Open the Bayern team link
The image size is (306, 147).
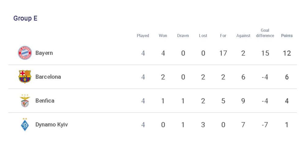click(x=44, y=53)
